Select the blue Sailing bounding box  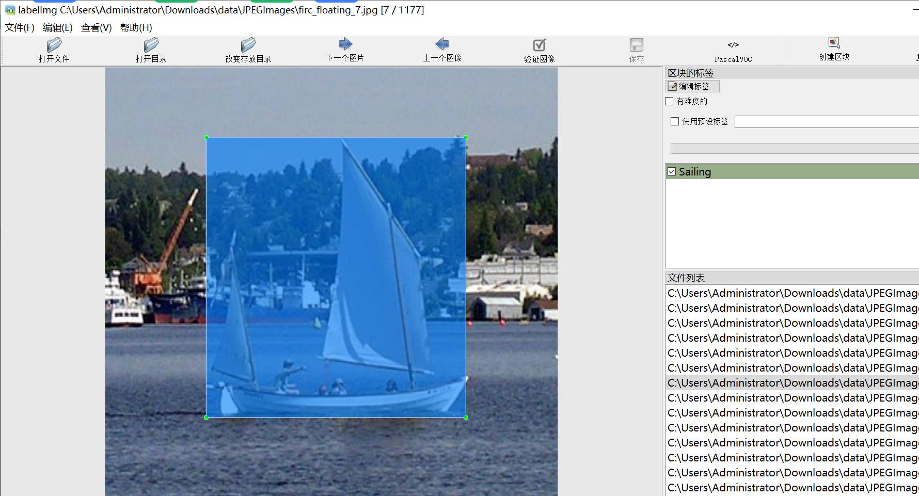pos(336,277)
